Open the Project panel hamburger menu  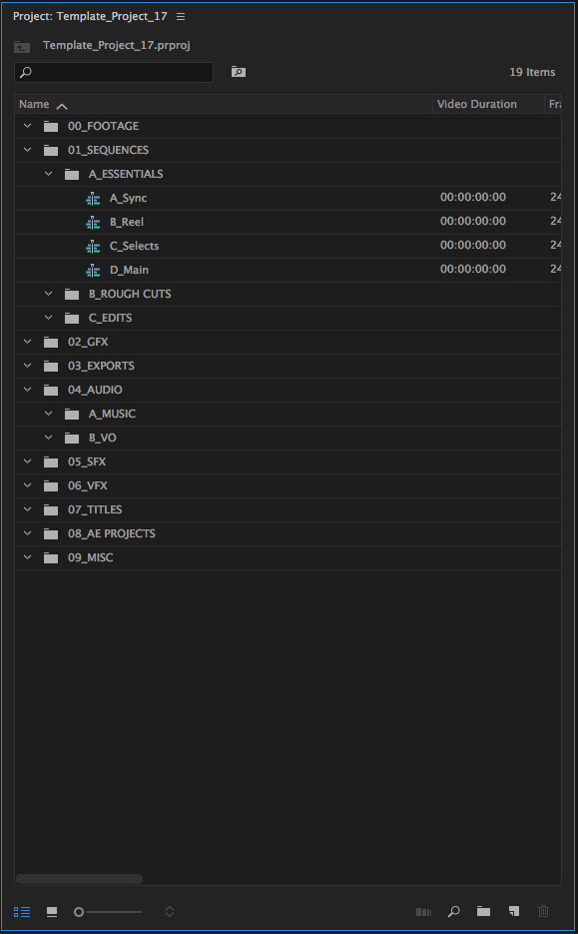[181, 17]
